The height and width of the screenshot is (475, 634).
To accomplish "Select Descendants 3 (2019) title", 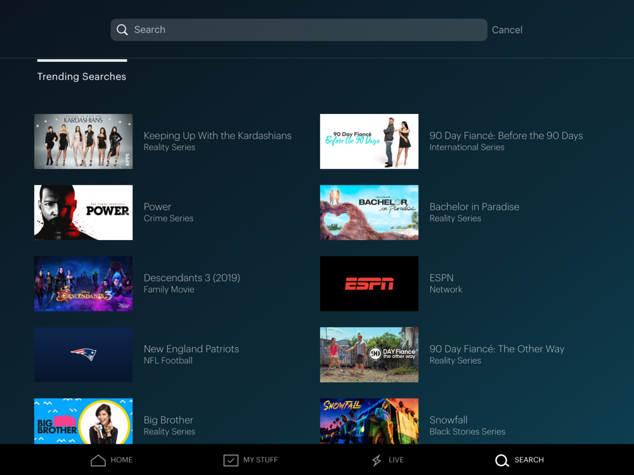I will coord(192,277).
